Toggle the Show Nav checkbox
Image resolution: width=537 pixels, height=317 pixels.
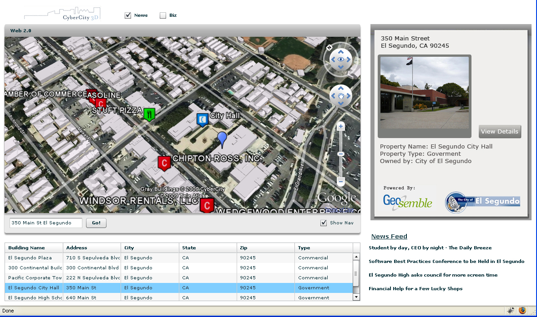pyautogui.click(x=324, y=223)
